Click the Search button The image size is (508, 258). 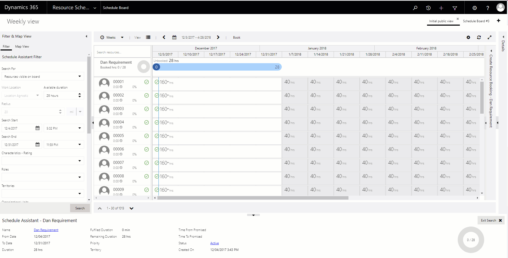80,208
